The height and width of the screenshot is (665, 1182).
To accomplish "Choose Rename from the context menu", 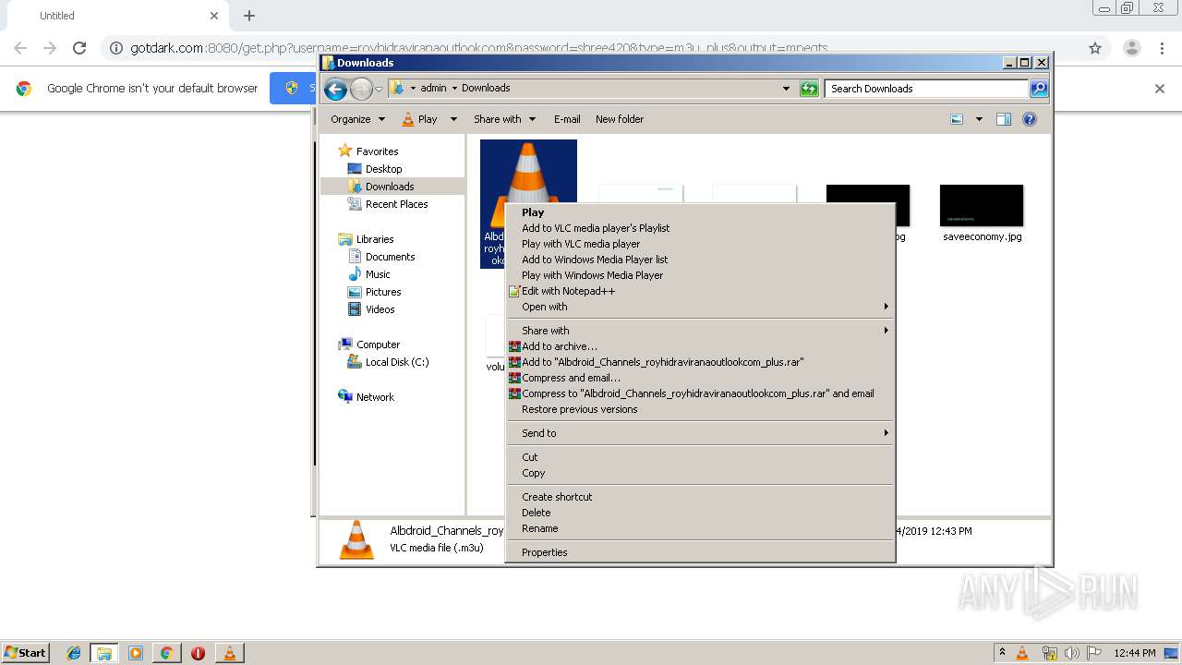I will click(x=699, y=528).
